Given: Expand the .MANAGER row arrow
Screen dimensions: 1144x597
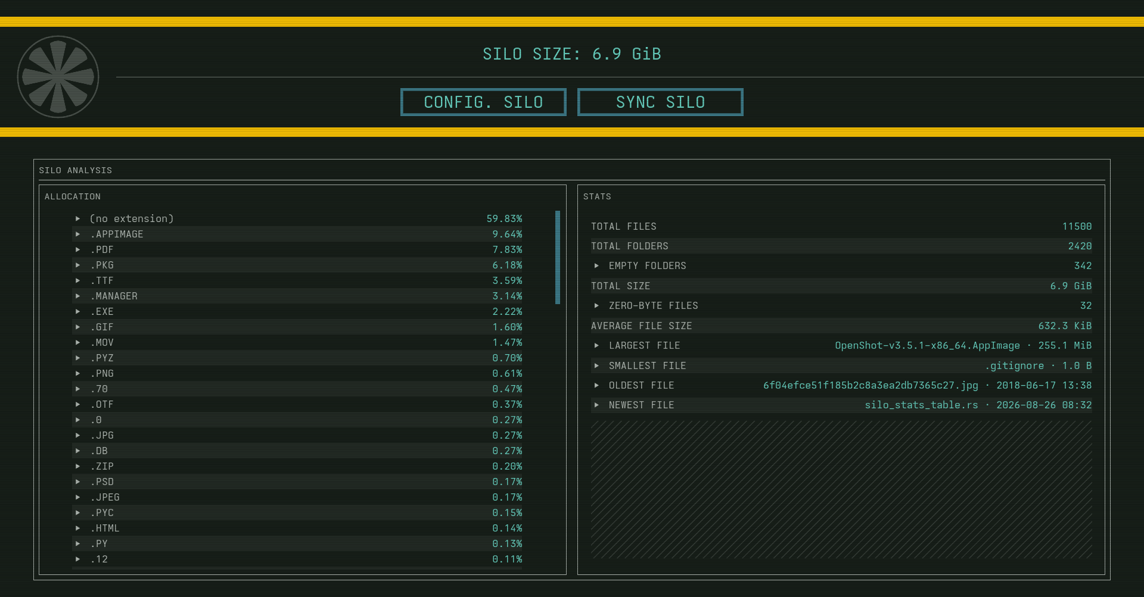Looking at the screenshot, I should 78,296.
